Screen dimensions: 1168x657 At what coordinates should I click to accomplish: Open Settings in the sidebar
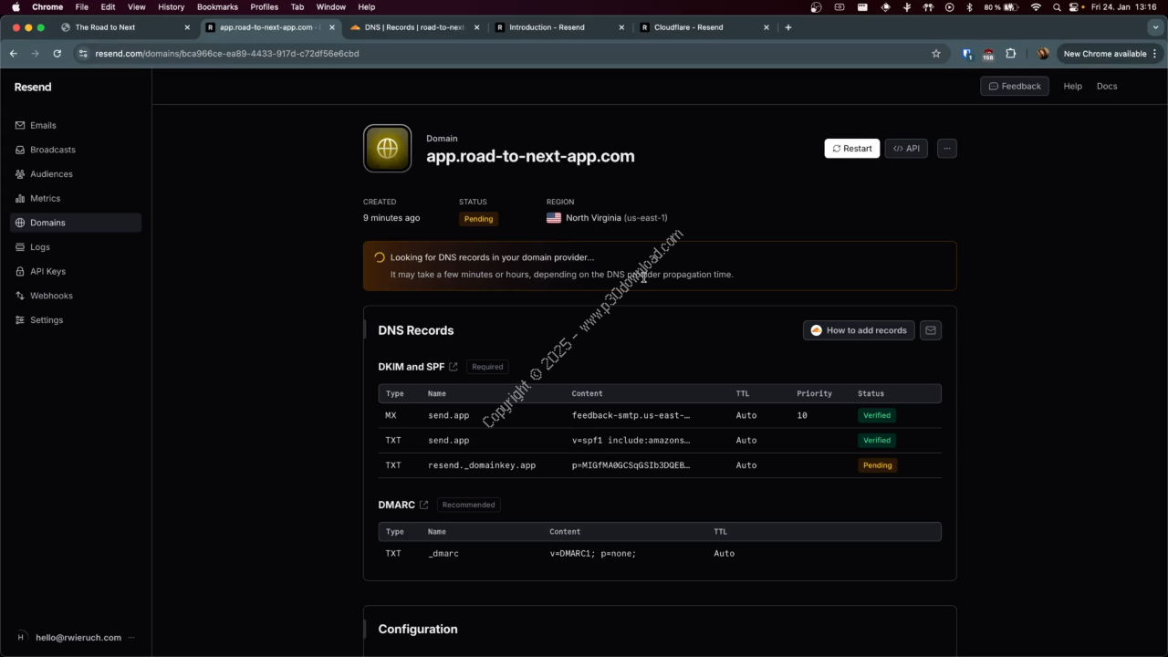pyautogui.click(x=76, y=319)
